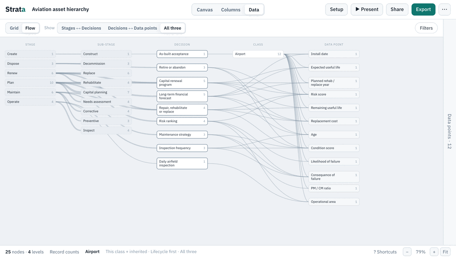Click the Airport class node

point(258,54)
